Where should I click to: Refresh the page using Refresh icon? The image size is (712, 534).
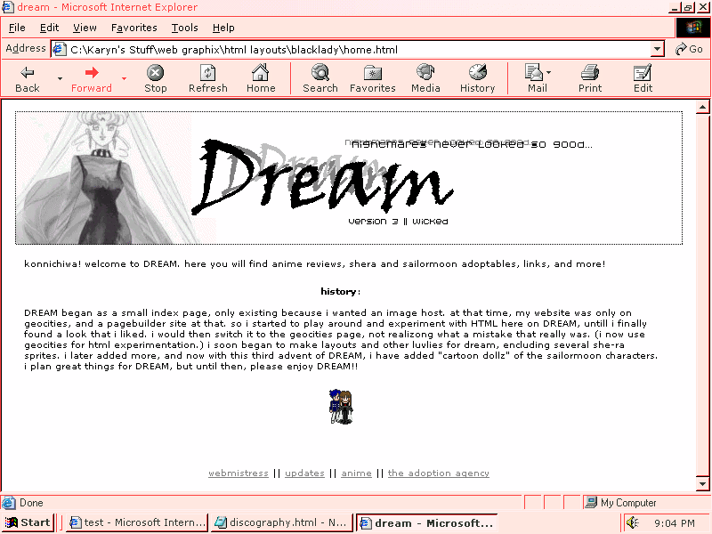[208, 74]
